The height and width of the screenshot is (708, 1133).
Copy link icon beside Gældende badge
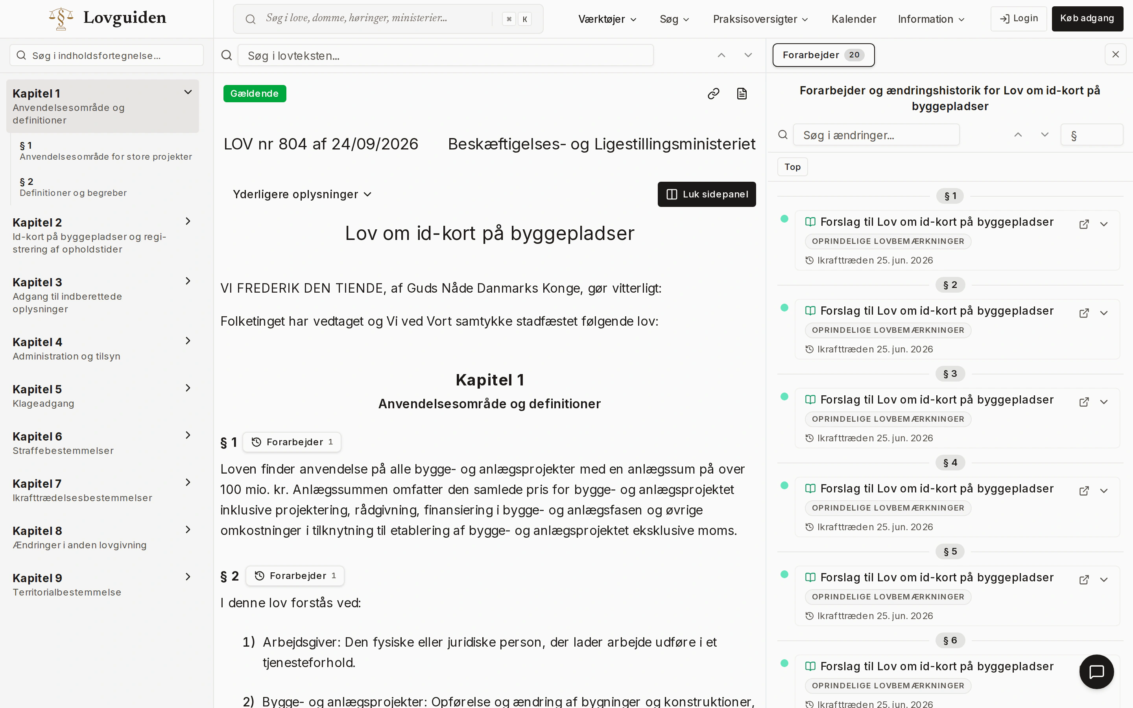click(713, 94)
